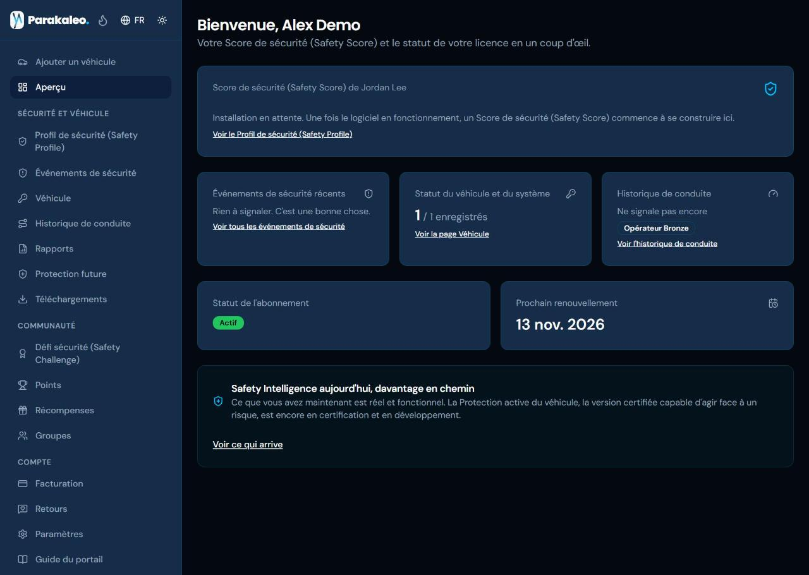Click the report icon beside Rapports
809x575 pixels.
tap(23, 249)
